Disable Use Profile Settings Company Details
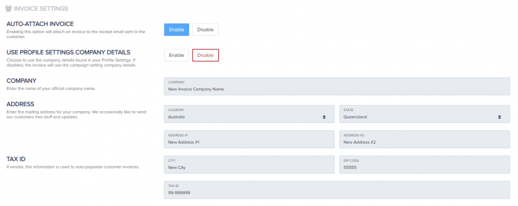The width and height of the screenshot is (518, 206). pos(206,55)
